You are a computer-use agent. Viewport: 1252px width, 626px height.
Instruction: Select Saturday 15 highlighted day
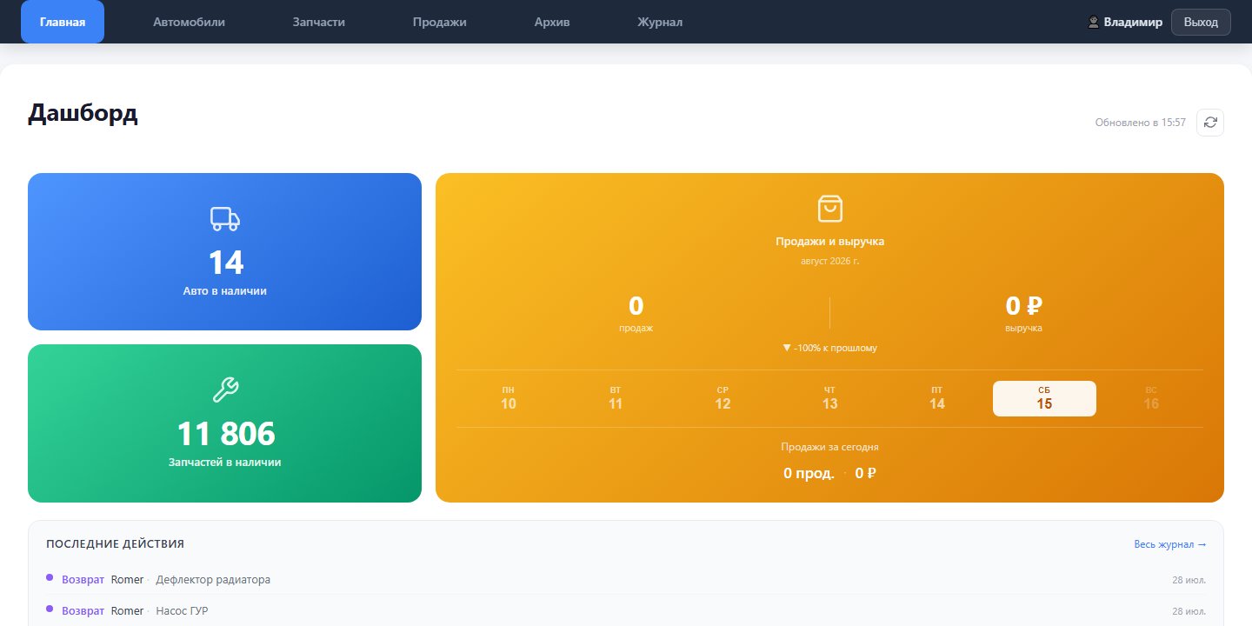[1044, 398]
